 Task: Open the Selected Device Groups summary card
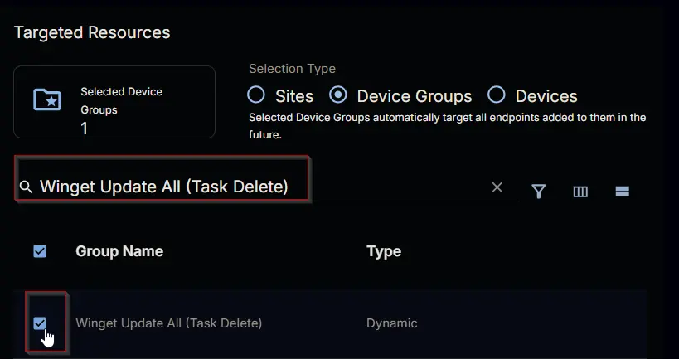(x=114, y=102)
